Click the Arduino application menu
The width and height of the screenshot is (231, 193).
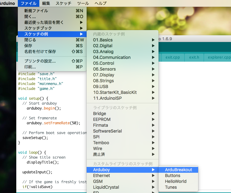click(7, 3)
